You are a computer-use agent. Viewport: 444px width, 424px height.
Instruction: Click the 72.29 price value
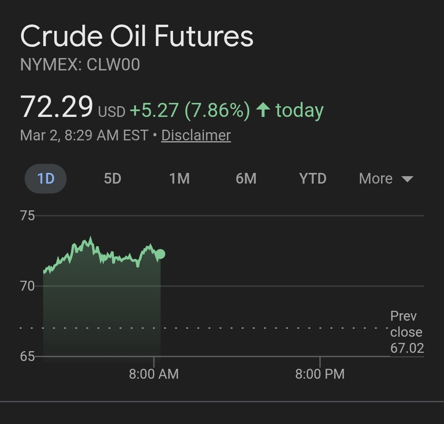pyautogui.click(x=57, y=107)
